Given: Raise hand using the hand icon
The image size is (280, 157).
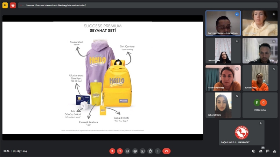Looking at the screenshot, I should (150, 151).
